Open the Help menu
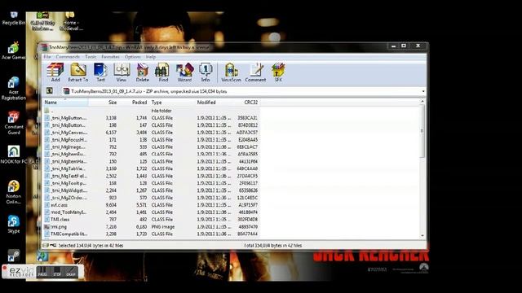522x293 pixels. 151,57
